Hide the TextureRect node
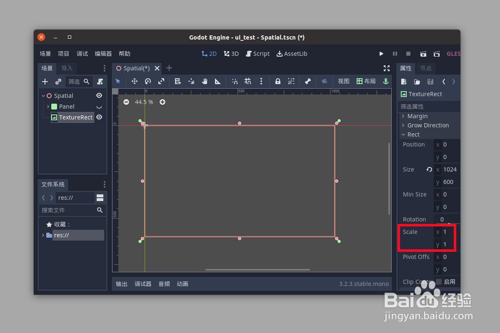500x333 pixels. 99,117
